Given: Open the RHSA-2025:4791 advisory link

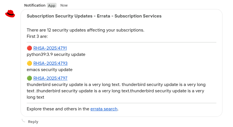Looking at the screenshot, I should click(x=50, y=48).
